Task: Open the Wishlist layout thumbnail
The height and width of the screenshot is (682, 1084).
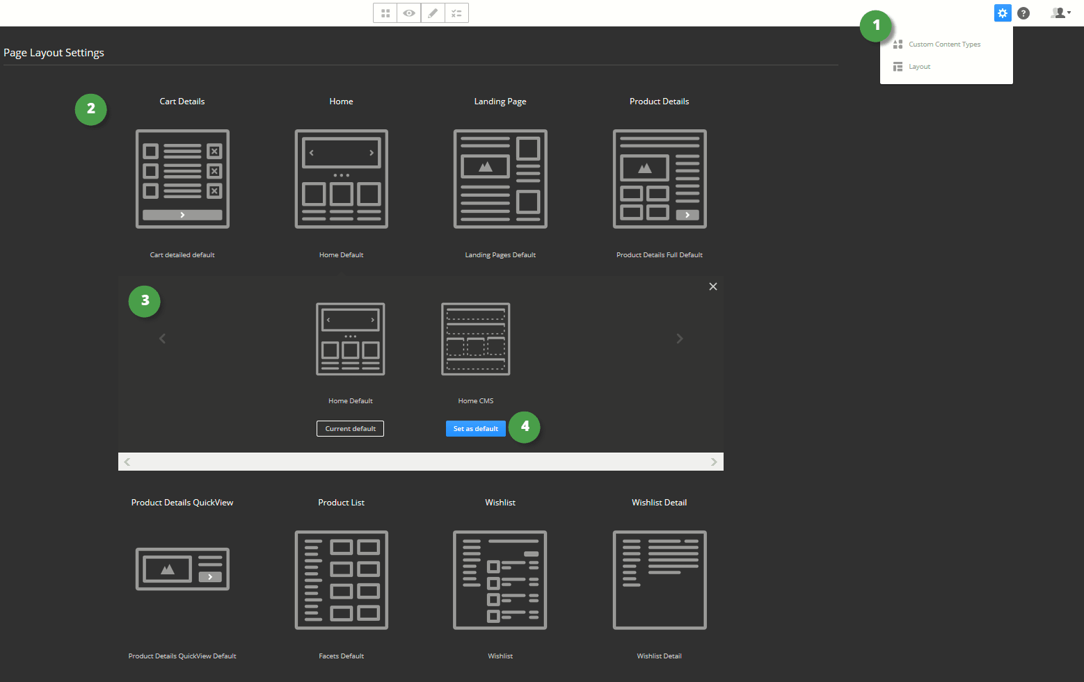Action: 500,580
